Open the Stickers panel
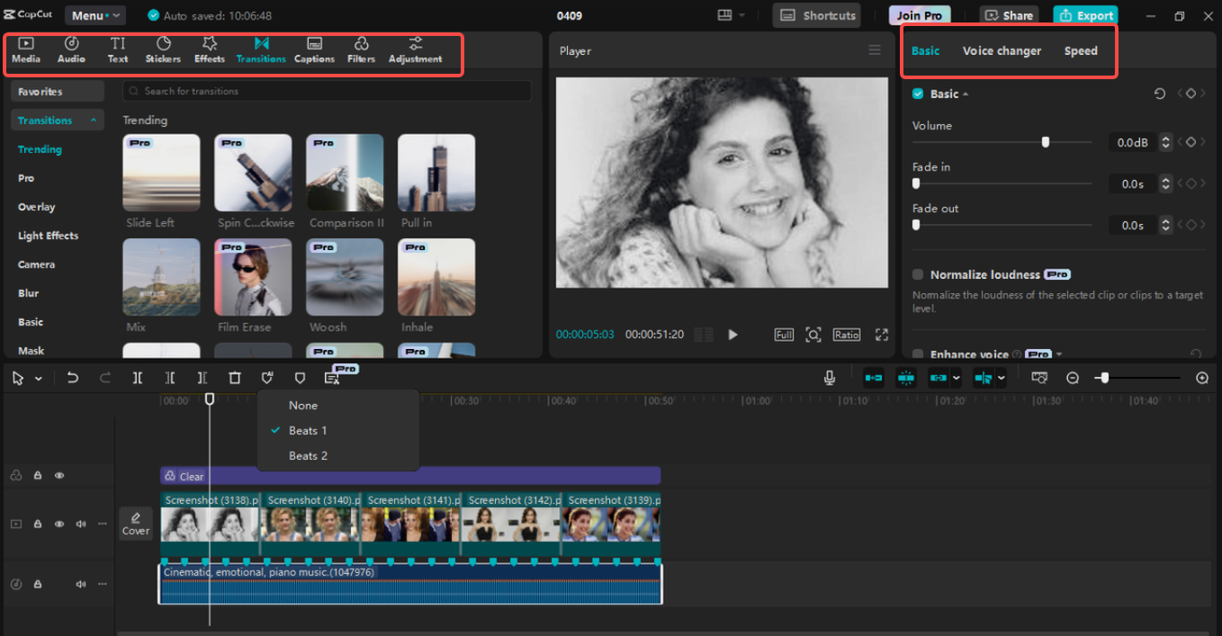1222x636 pixels. (163, 49)
